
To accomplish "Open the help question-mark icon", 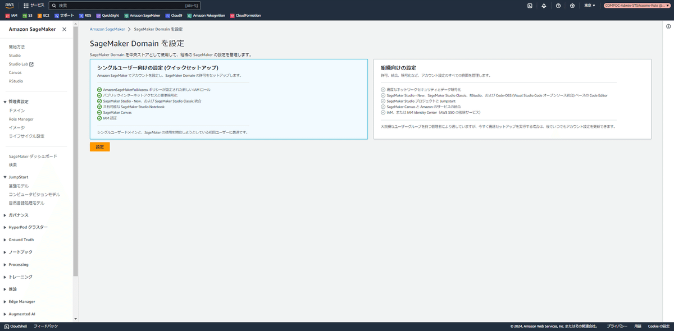I will pos(558,6).
